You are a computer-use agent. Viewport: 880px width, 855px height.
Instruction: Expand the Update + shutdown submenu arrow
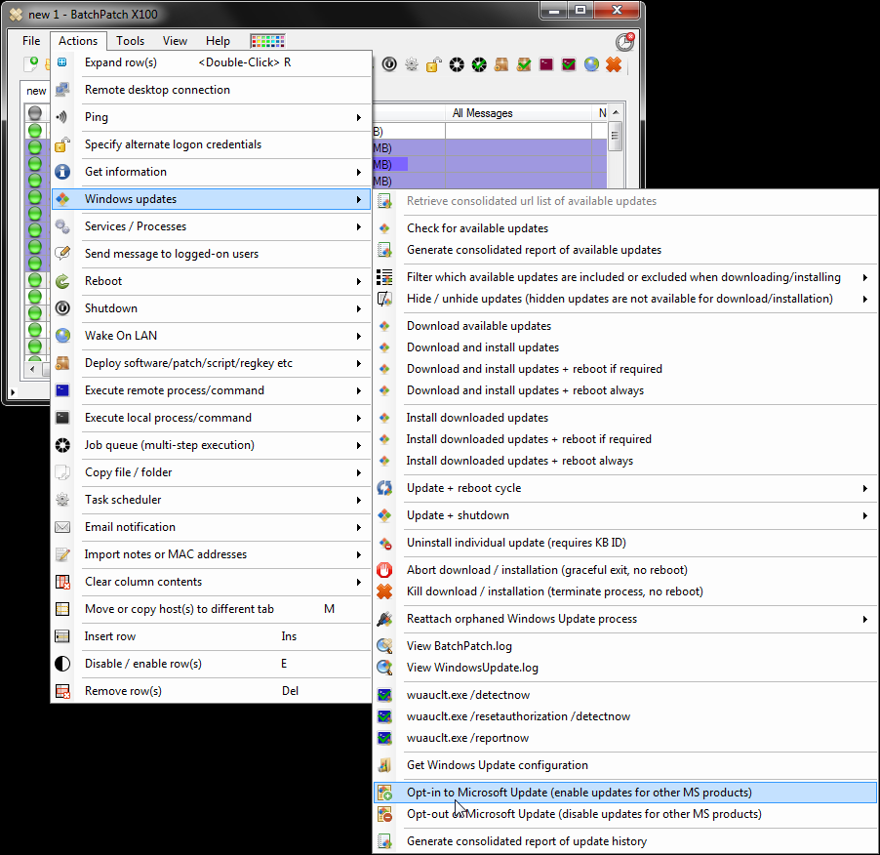865,515
